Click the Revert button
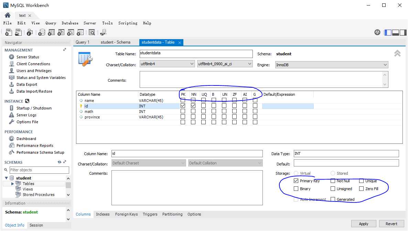408x231 pixels. (x=391, y=224)
